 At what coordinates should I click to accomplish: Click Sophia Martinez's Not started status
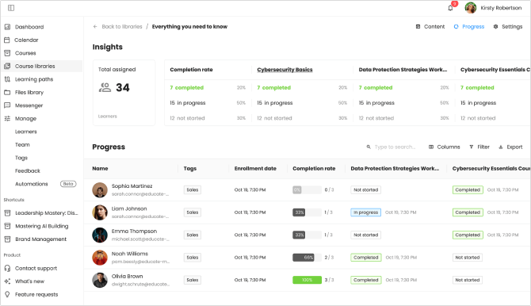tap(365, 189)
